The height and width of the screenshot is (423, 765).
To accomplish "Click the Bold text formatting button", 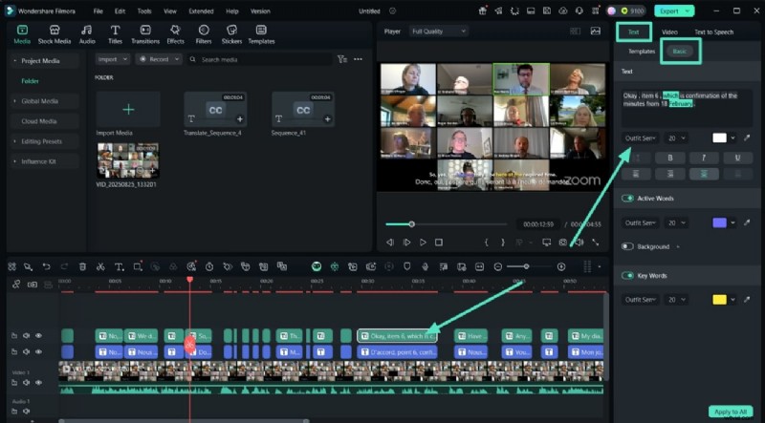I will point(670,158).
